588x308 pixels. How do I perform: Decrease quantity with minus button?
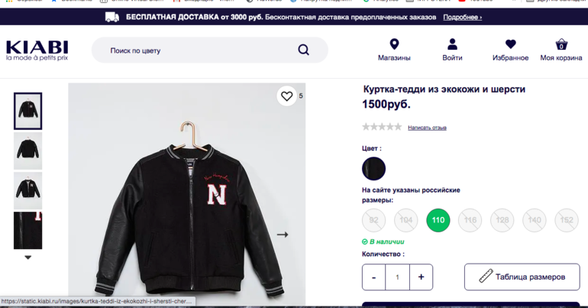[373, 277]
